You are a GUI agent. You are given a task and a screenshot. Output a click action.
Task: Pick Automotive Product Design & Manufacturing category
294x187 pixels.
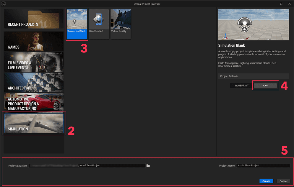coord(34,102)
